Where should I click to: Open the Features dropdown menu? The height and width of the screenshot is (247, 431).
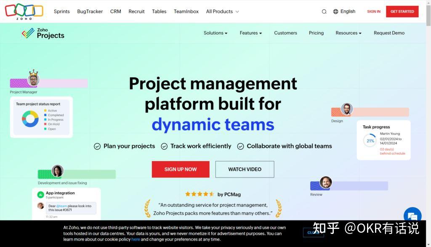point(251,33)
